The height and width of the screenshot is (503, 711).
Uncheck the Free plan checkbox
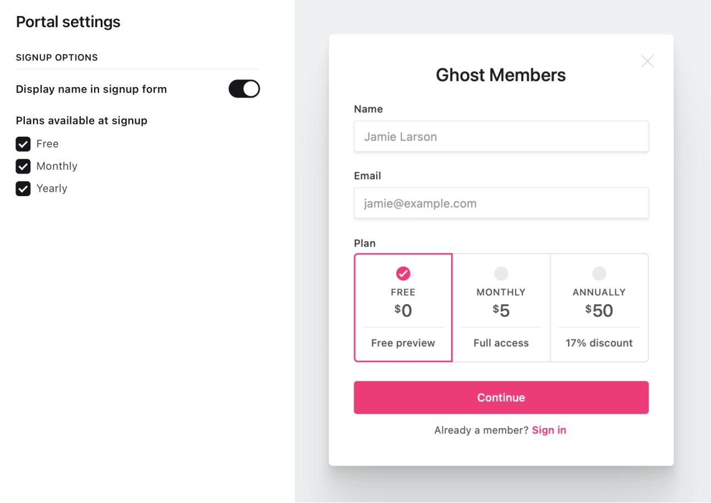(23, 144)
